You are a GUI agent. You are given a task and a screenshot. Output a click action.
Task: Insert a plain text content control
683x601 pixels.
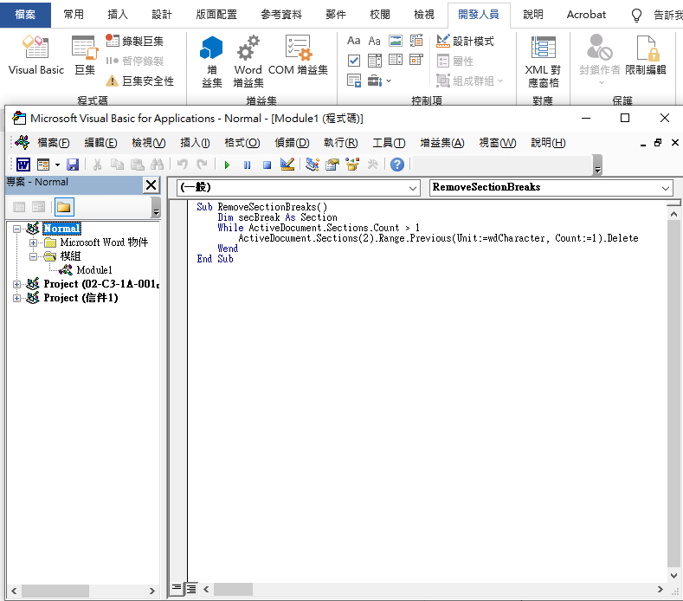(374, 41)
